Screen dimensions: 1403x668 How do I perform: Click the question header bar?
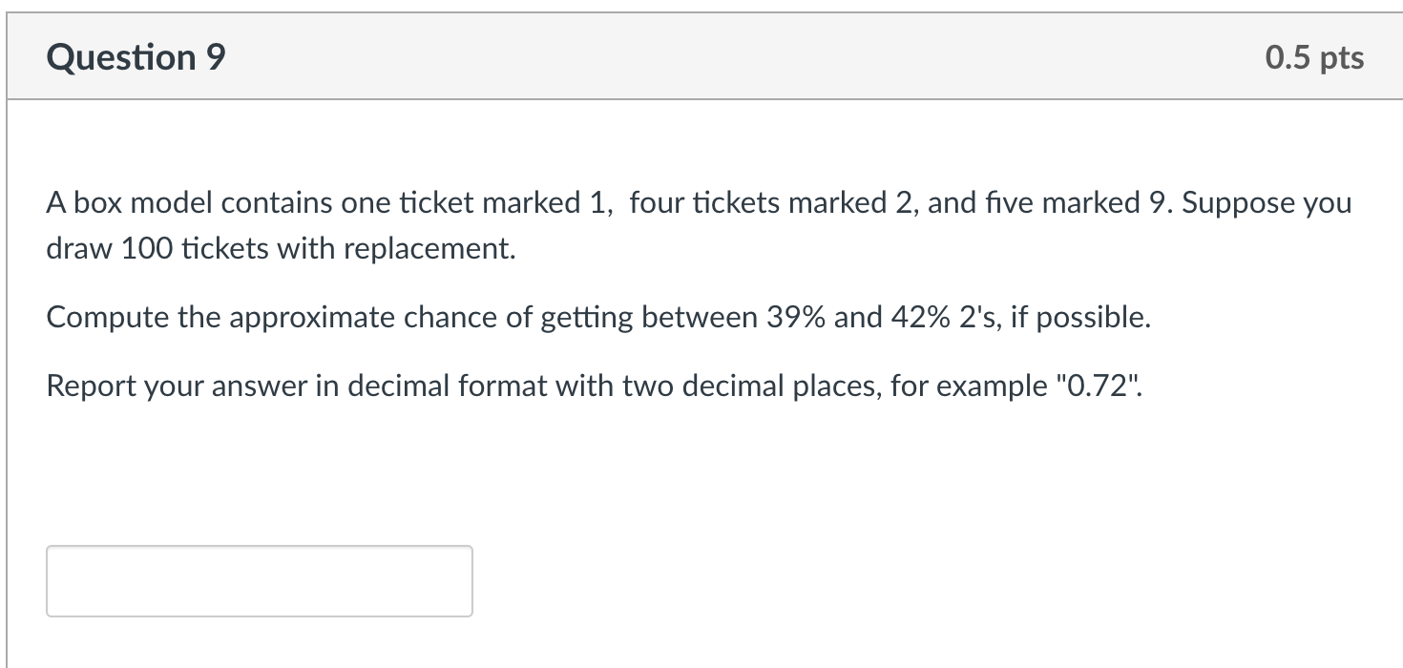701,57
